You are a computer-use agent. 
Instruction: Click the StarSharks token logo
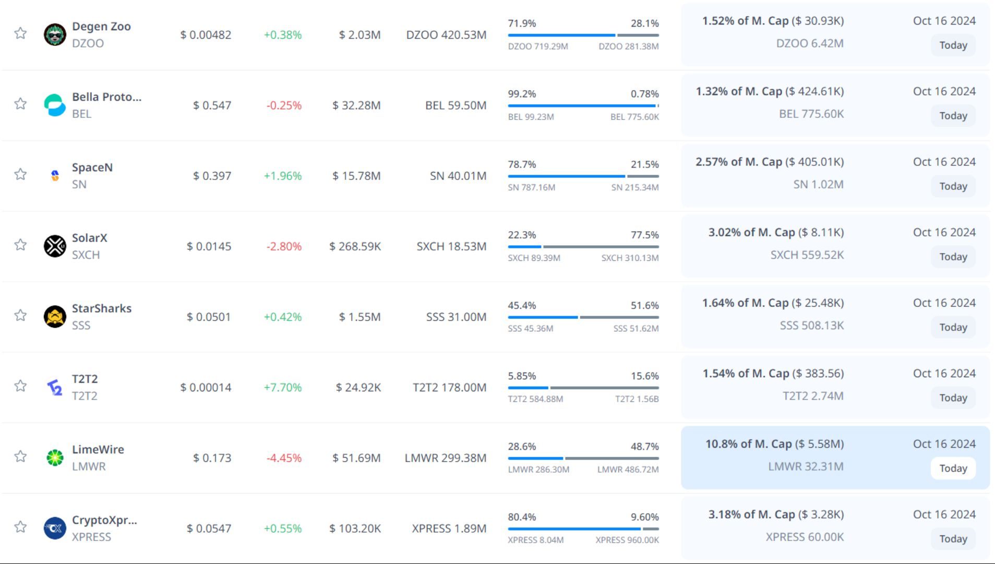pyautogui.click(x=55, y=317)
